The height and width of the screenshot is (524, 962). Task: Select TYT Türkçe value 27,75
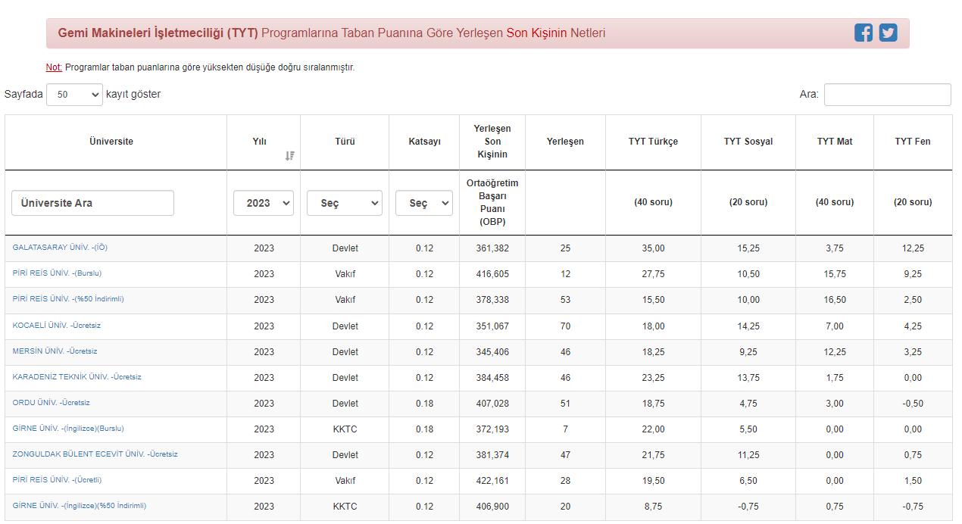tap(653, 274)
